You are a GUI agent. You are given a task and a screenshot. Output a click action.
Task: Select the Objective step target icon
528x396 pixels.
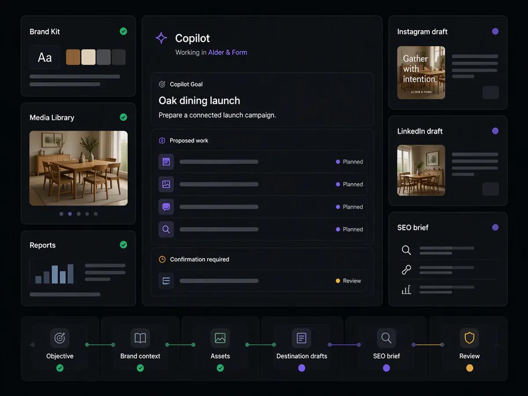coord(60,338)
